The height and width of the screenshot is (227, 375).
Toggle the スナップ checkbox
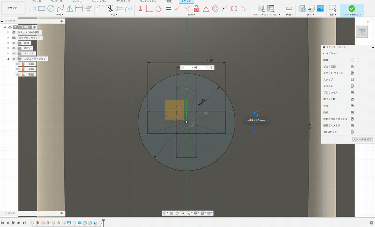pyautogui.click(x=352, y=79)
